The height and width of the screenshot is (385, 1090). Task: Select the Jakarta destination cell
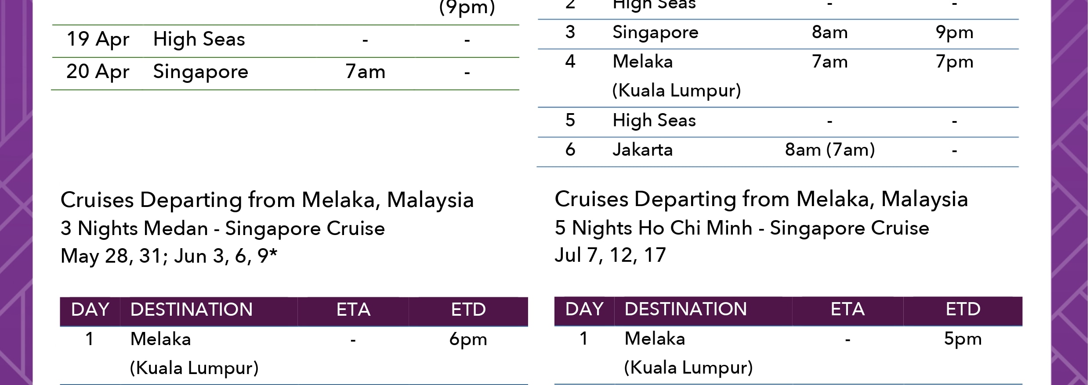[642, 150]
